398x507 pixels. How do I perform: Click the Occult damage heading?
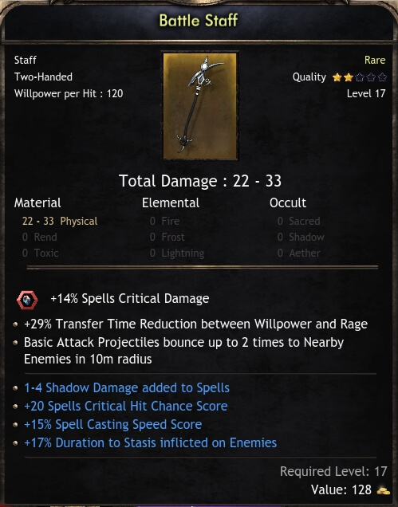(288, 202)
